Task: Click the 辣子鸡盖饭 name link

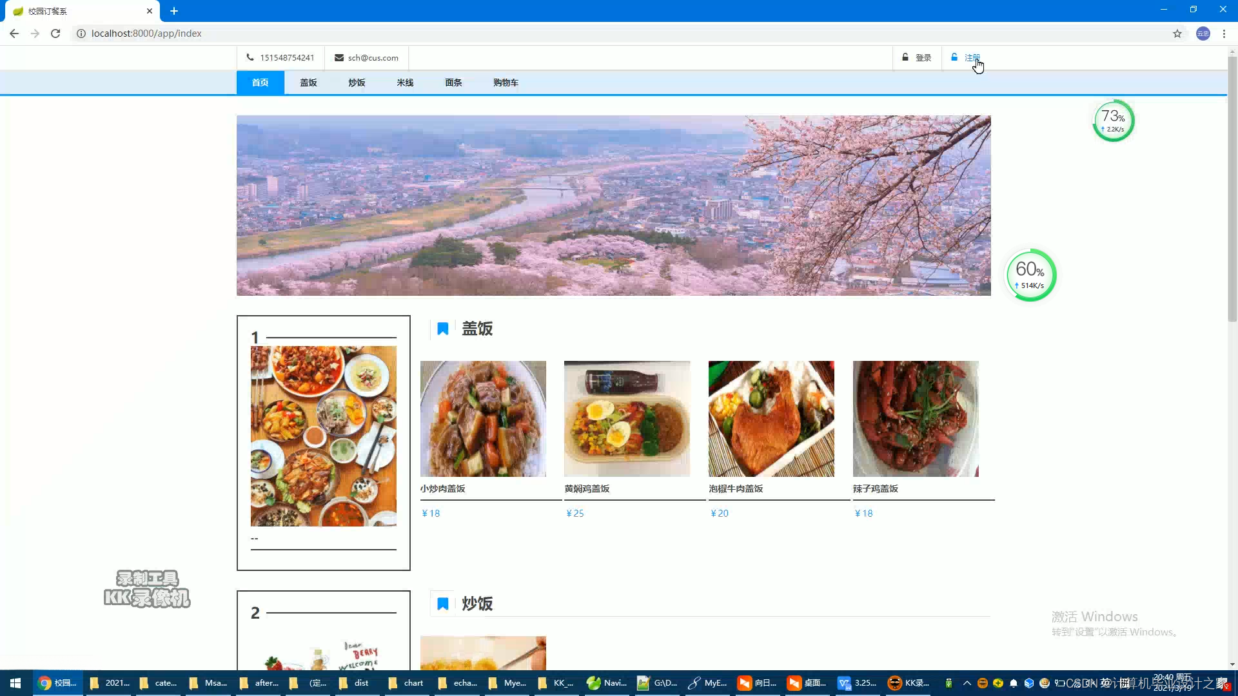Action: click(x=875, y=488)
